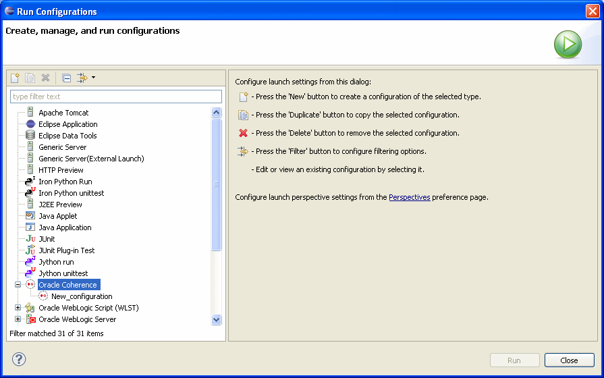Screen dimensions: 604x378
Task: Click the type filter text field
Action: click(116, 97)
